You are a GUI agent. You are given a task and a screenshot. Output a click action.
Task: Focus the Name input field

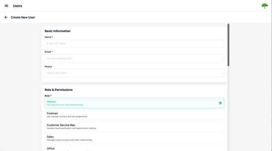pyautogui.click(x=134, y=43)
